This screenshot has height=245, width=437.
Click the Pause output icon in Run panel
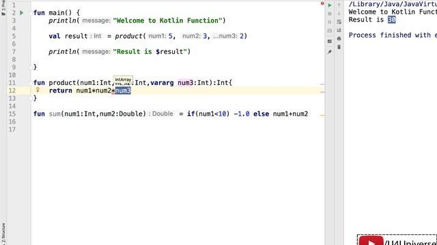tap(330, 22)
